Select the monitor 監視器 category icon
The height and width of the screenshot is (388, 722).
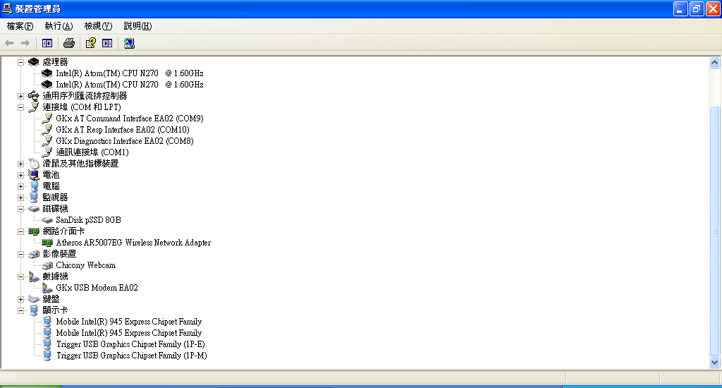pos(34,198)
